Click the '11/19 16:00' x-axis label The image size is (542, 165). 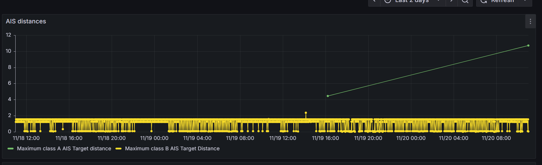point(326,138)
